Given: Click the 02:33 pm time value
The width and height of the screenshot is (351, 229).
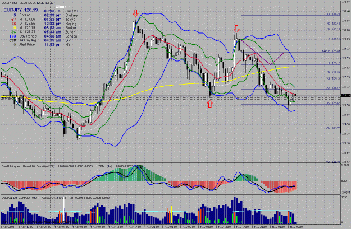Looking at the screenshot, I should point(53,15).
